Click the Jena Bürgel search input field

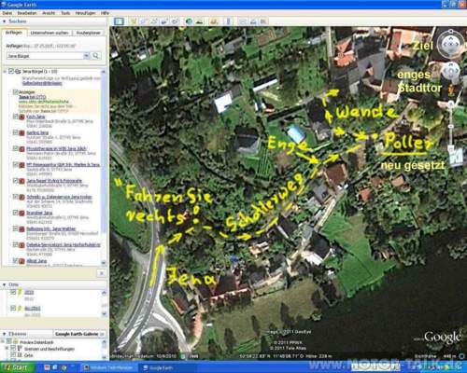tap(45, 56)
